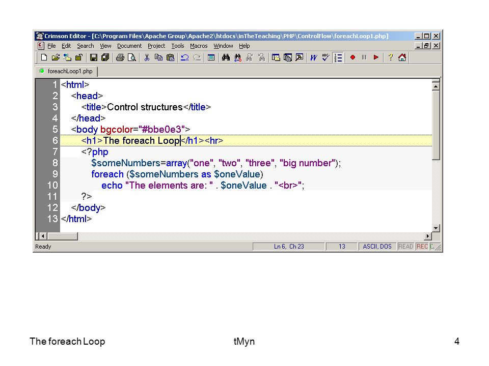Toggle the project window icon

point(287,57)
